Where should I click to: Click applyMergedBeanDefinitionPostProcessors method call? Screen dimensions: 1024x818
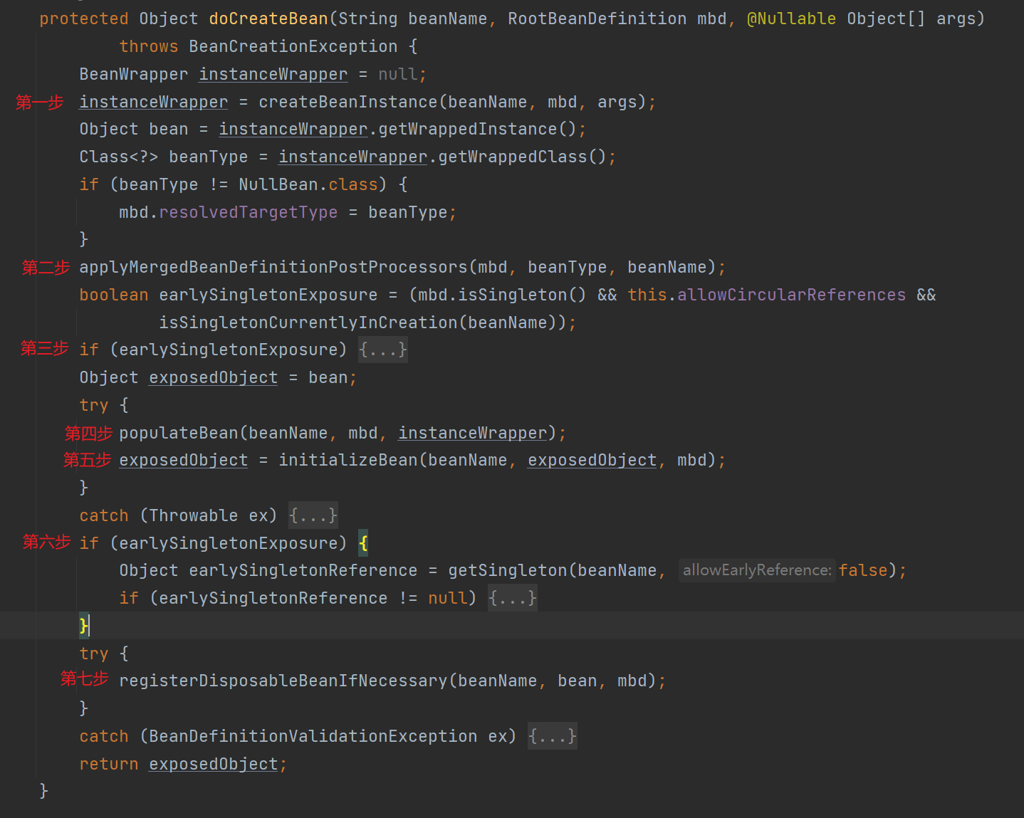click(x=273, y=268)
